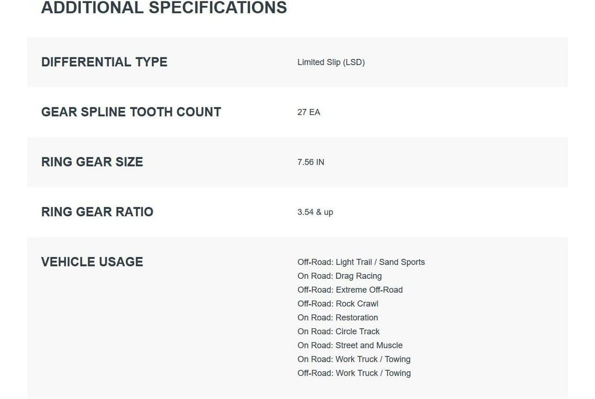Click On Road: Work Truck / Towing entry

point(354,359)
